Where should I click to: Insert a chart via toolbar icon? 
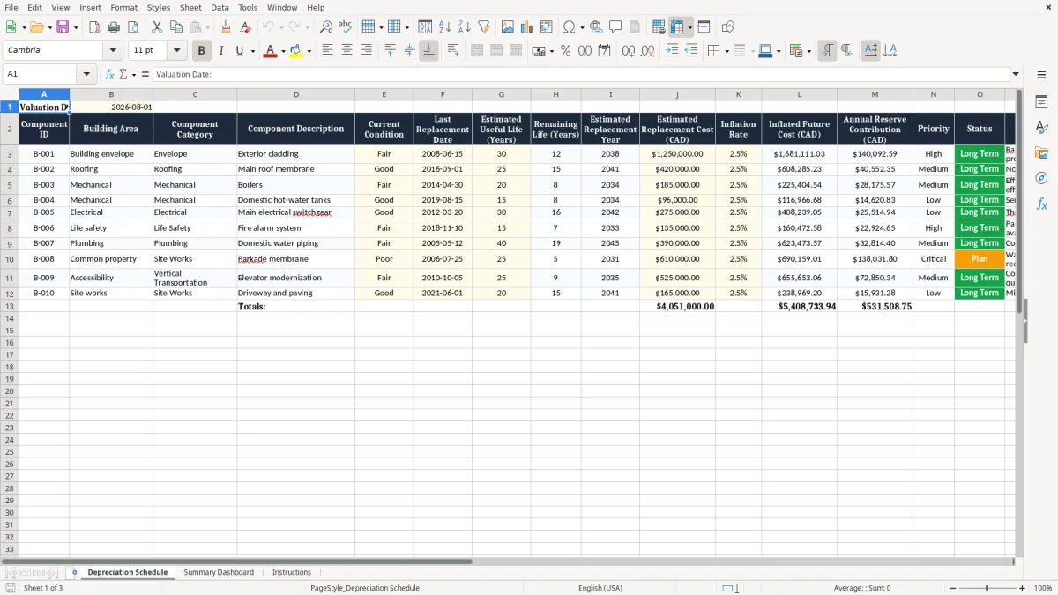[x=526, y=27]
